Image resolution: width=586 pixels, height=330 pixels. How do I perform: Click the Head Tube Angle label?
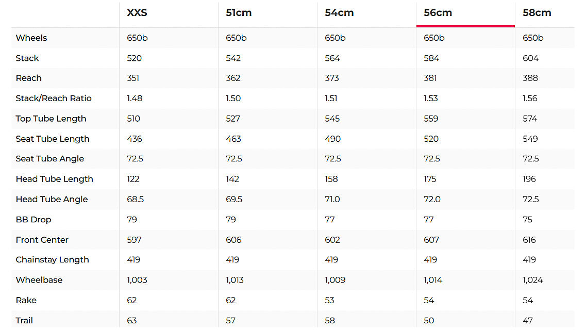pyautogui.click(x=52, y=199)
